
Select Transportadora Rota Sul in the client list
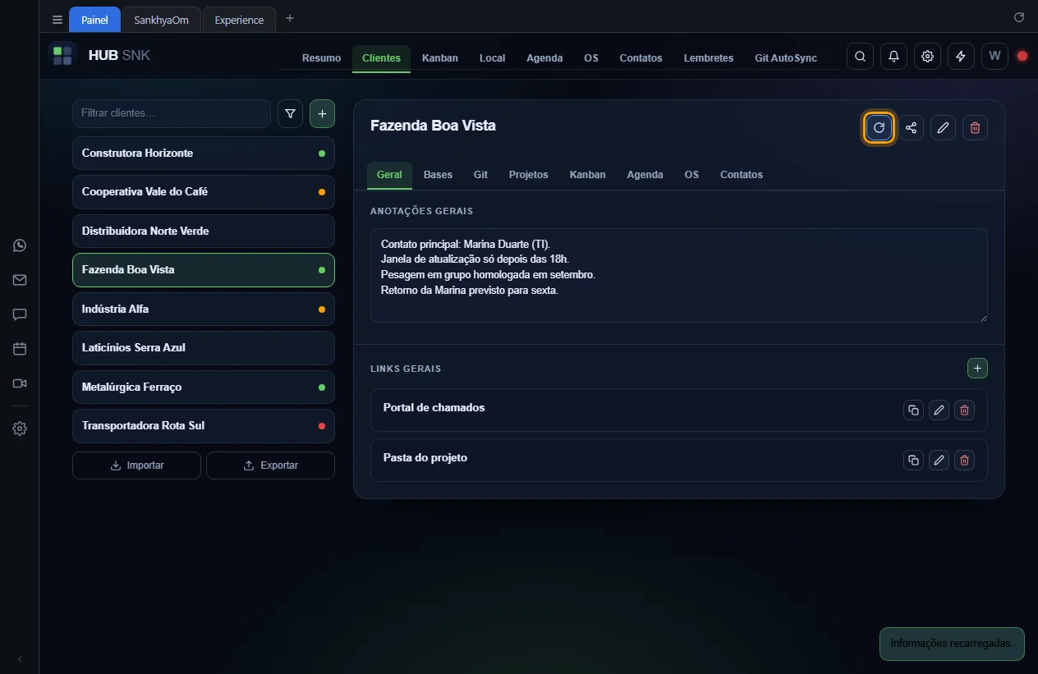click(x=204, y=426)
